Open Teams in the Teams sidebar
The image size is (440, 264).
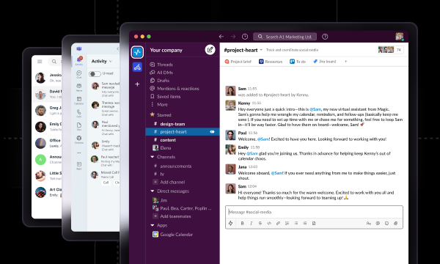pyautogui.click(x=79, y=87)
